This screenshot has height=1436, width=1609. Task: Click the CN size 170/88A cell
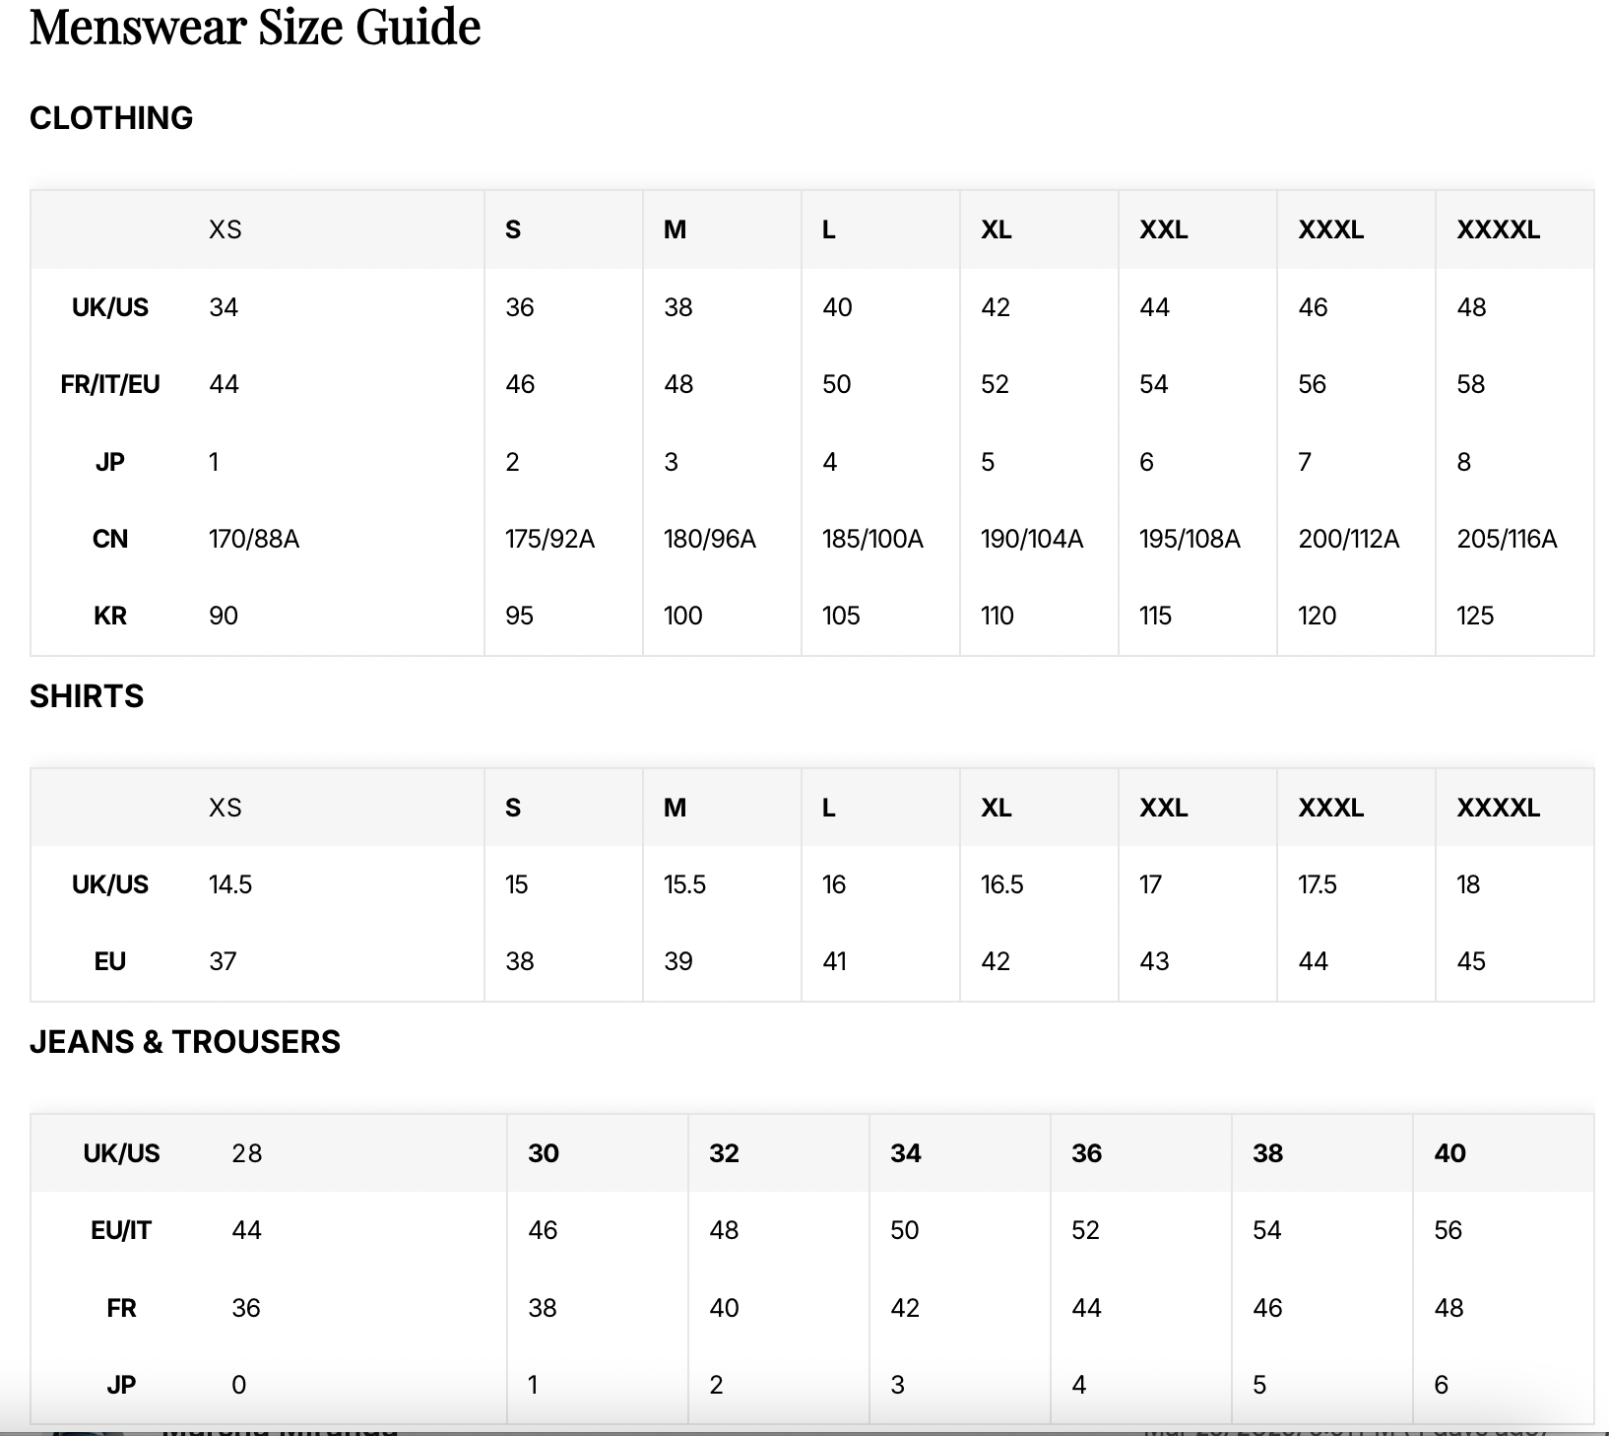click(254, 539)
